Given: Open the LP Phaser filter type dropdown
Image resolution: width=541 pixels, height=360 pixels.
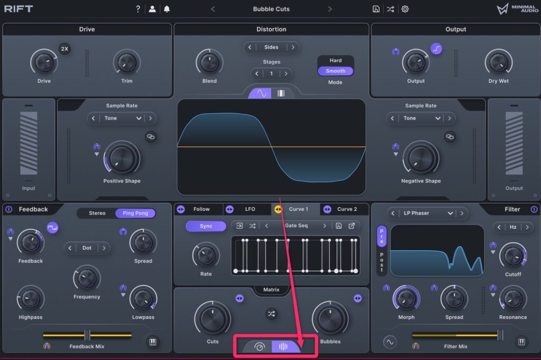Looking at the screenshot, I should (x=427, y=213).
